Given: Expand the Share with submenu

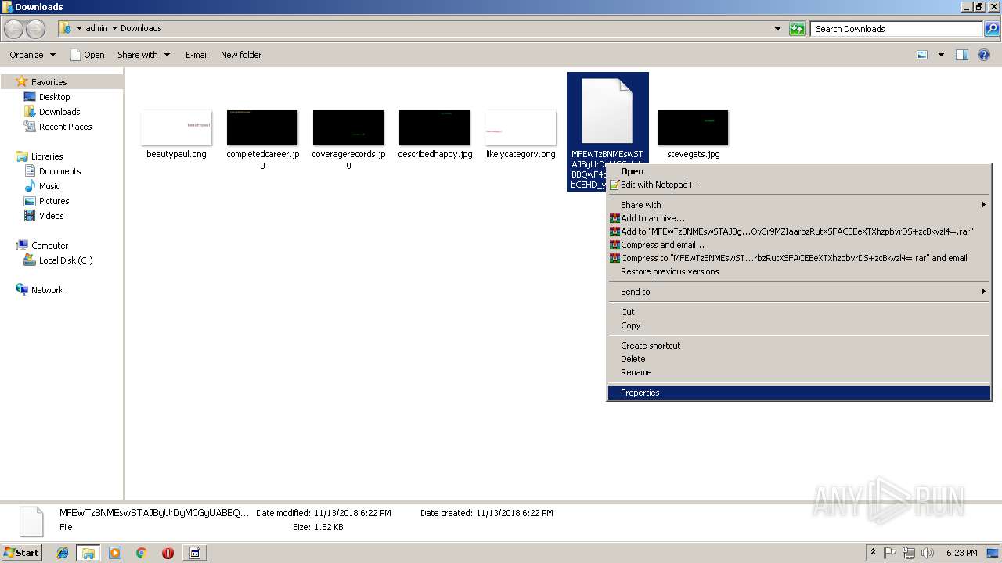Looking at the screenshot, I should [x=798, y=205].
